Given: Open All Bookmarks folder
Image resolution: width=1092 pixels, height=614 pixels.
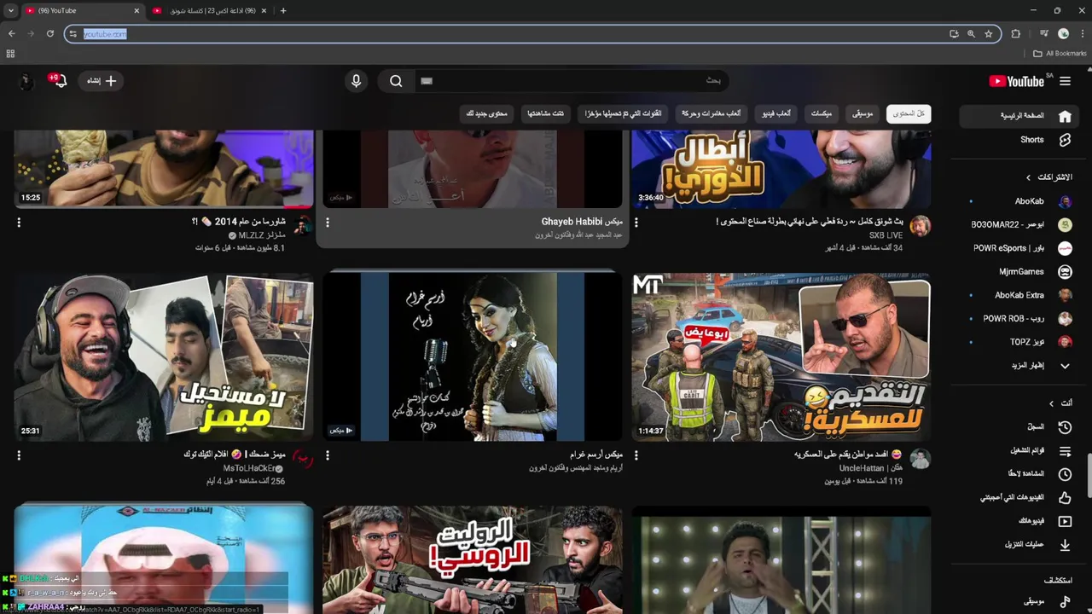Looking at the screenshot, I should (1060, 54).
